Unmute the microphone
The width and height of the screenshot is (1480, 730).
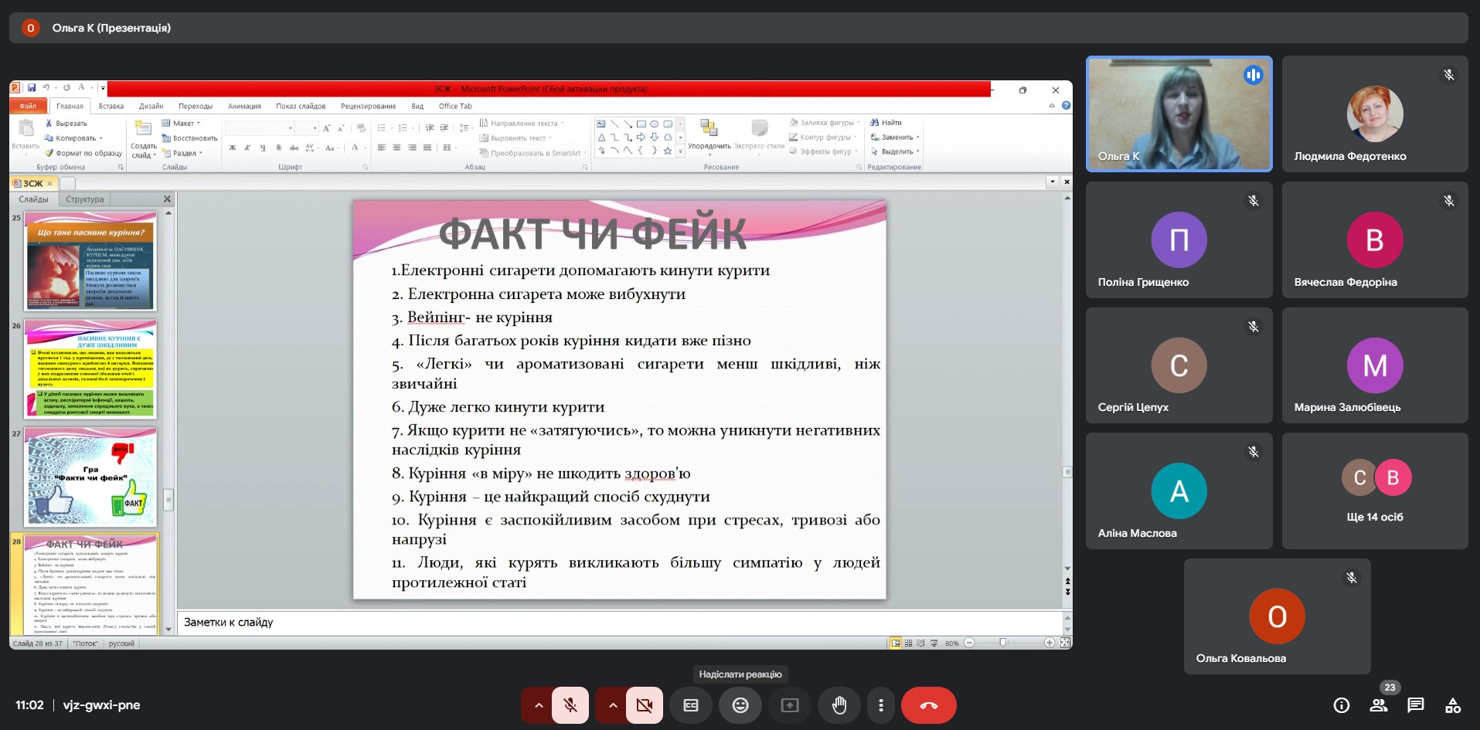(570, 705)
